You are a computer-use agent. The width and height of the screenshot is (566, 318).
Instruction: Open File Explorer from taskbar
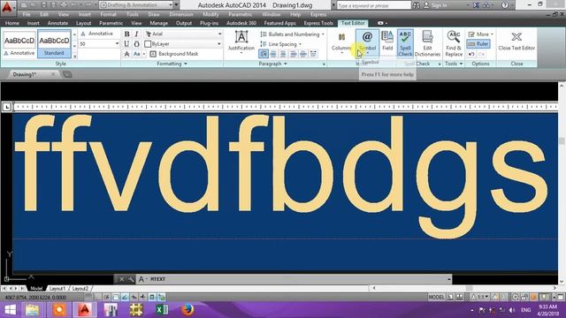click(x=33, y=310)
